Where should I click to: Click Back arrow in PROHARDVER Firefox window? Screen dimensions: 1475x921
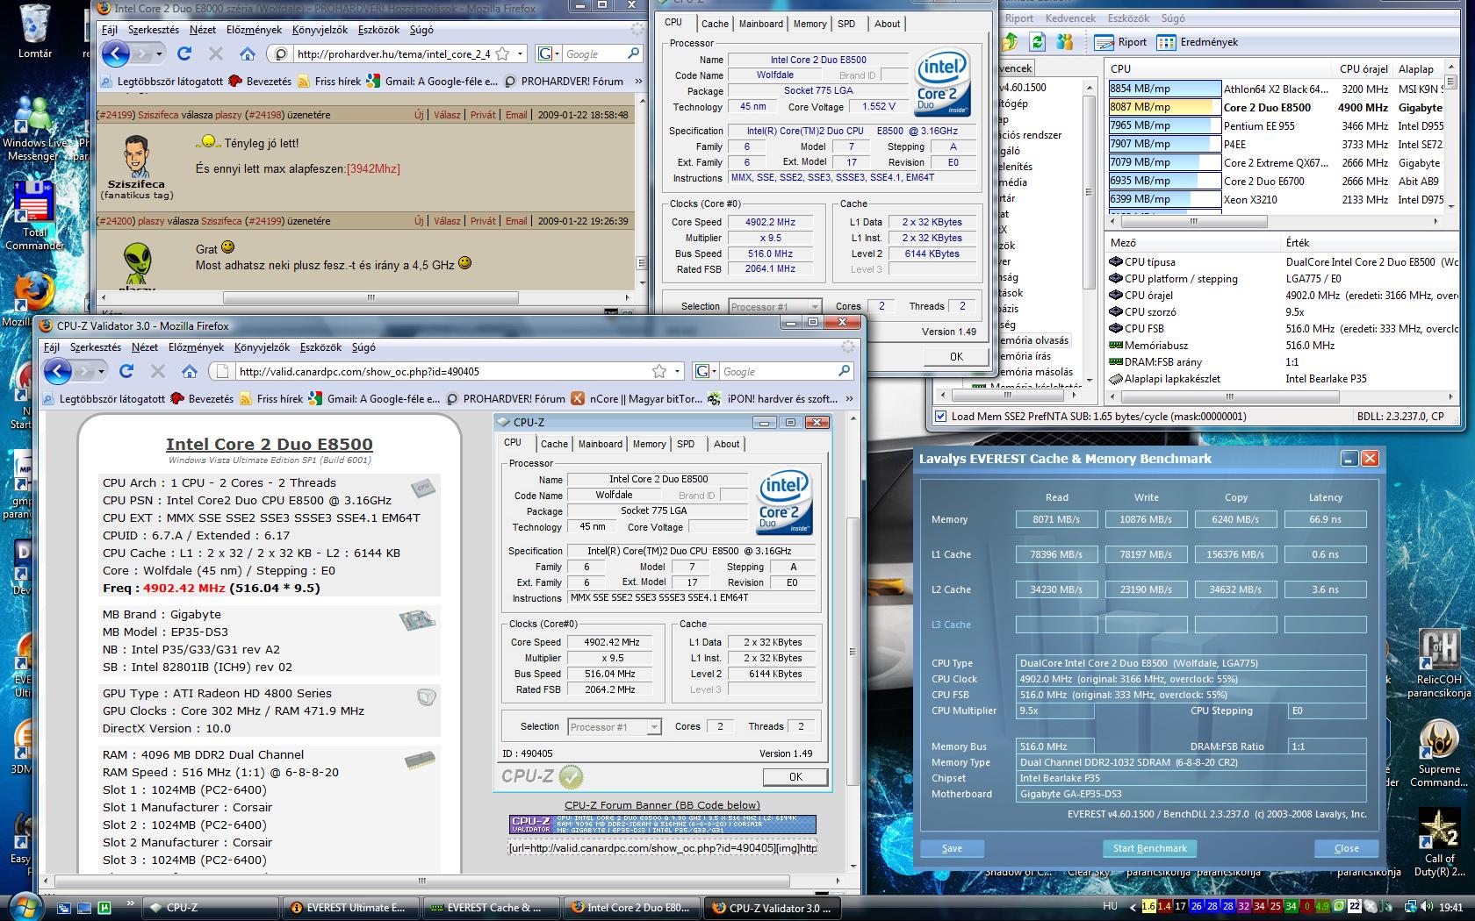pos(115,54)
